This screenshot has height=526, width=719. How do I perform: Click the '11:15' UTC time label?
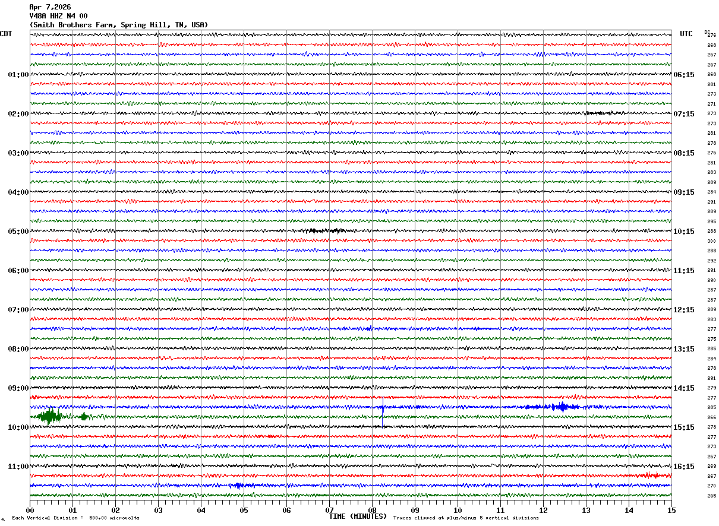[684, 271]
